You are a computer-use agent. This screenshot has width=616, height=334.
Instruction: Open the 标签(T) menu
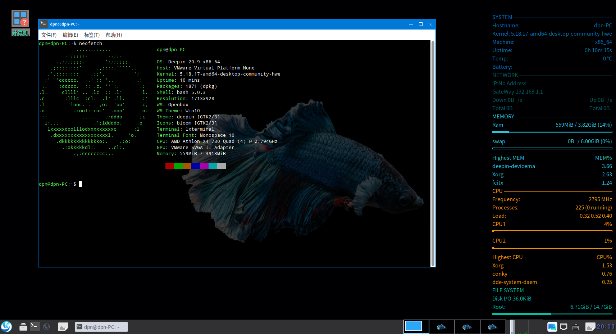pyautogui.click(x=92, y=35)
